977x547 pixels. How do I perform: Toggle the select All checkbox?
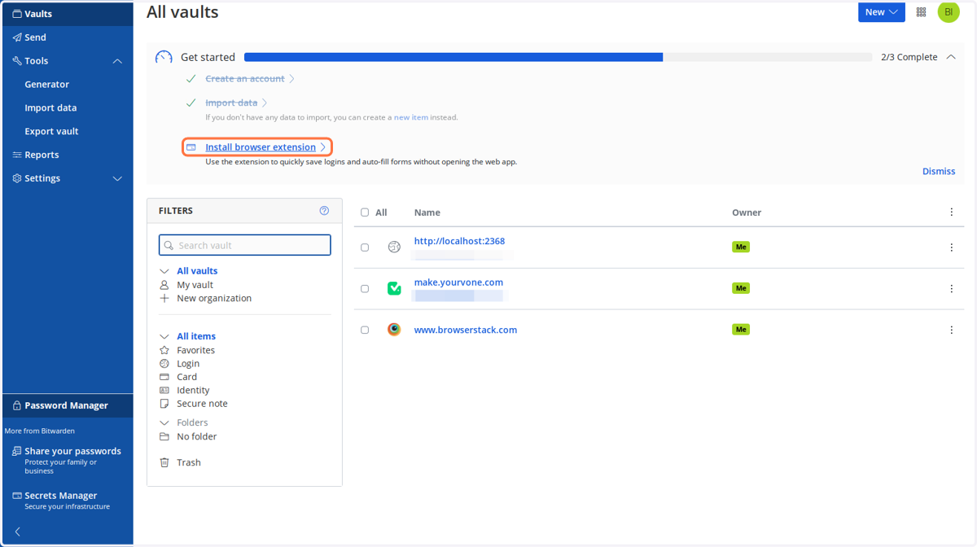pos(365,212)
